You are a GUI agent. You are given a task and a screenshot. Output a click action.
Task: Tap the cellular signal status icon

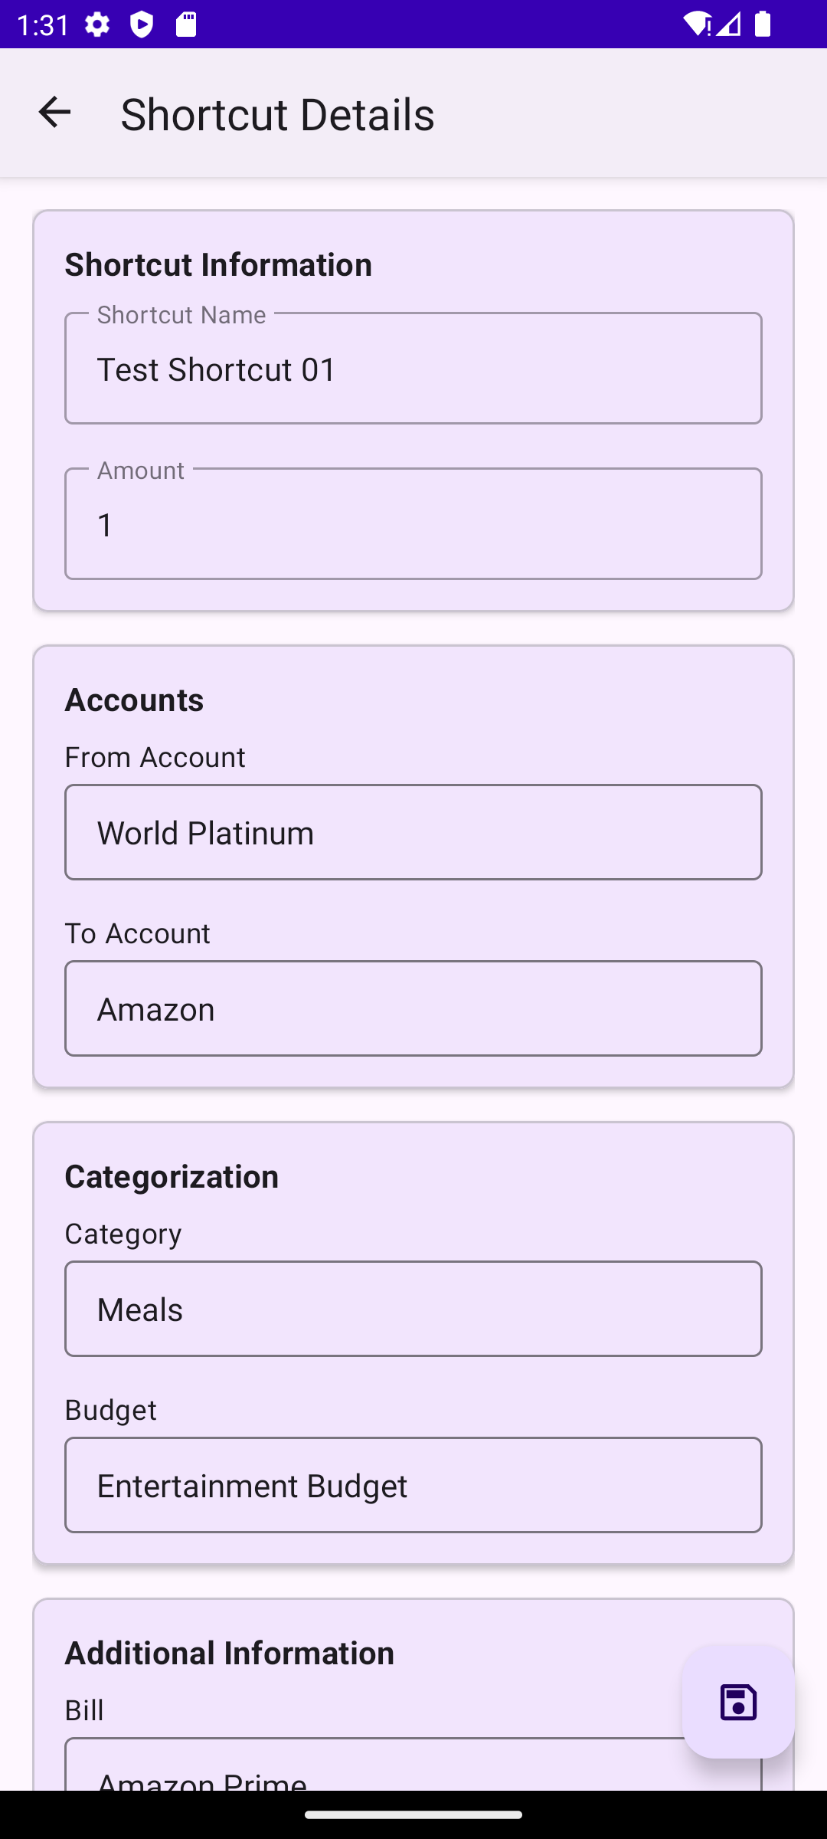point(730,25)
